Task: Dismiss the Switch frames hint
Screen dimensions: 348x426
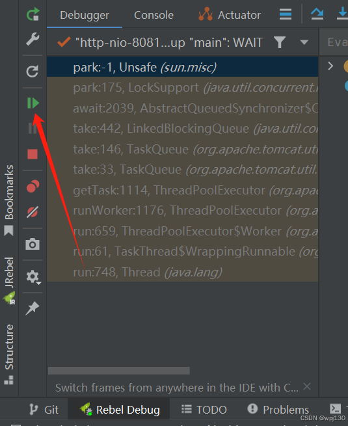Action: click(307, 386)
